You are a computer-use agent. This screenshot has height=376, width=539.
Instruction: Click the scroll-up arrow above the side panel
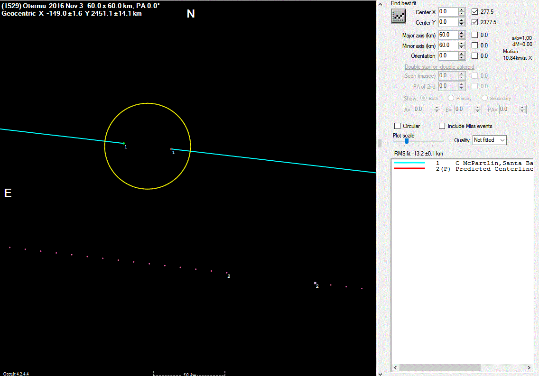click(380, 3)
